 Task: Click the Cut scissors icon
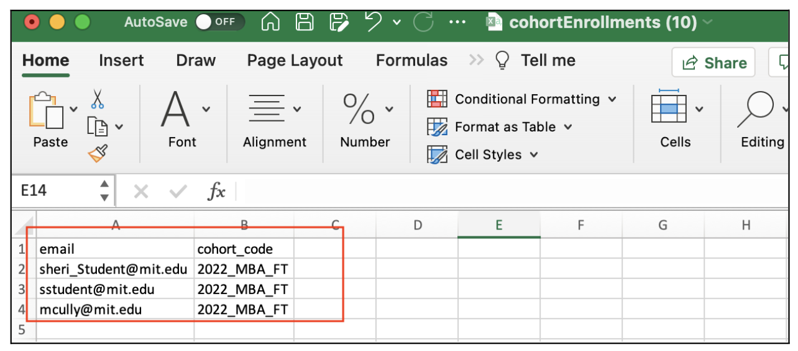[98, 98]
